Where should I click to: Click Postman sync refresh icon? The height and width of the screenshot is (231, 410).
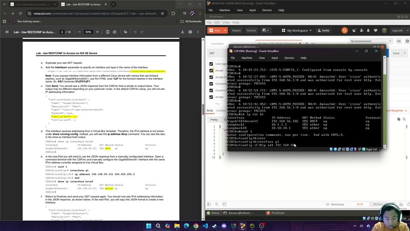[x=344, y=30]
